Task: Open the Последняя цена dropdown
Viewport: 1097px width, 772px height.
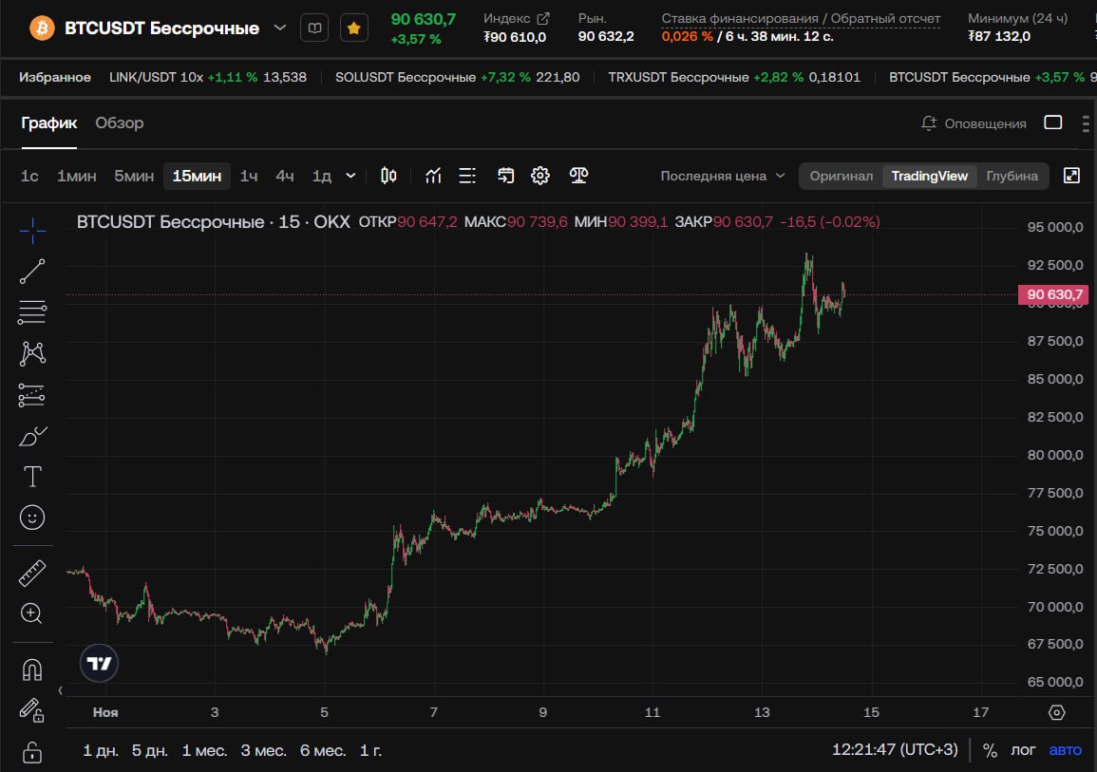Action: coord(722,176)
